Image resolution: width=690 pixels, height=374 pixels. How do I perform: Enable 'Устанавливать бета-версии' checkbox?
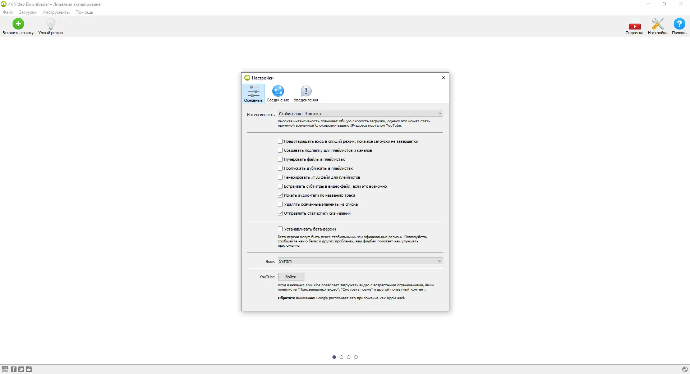click(x=280, y=229)
